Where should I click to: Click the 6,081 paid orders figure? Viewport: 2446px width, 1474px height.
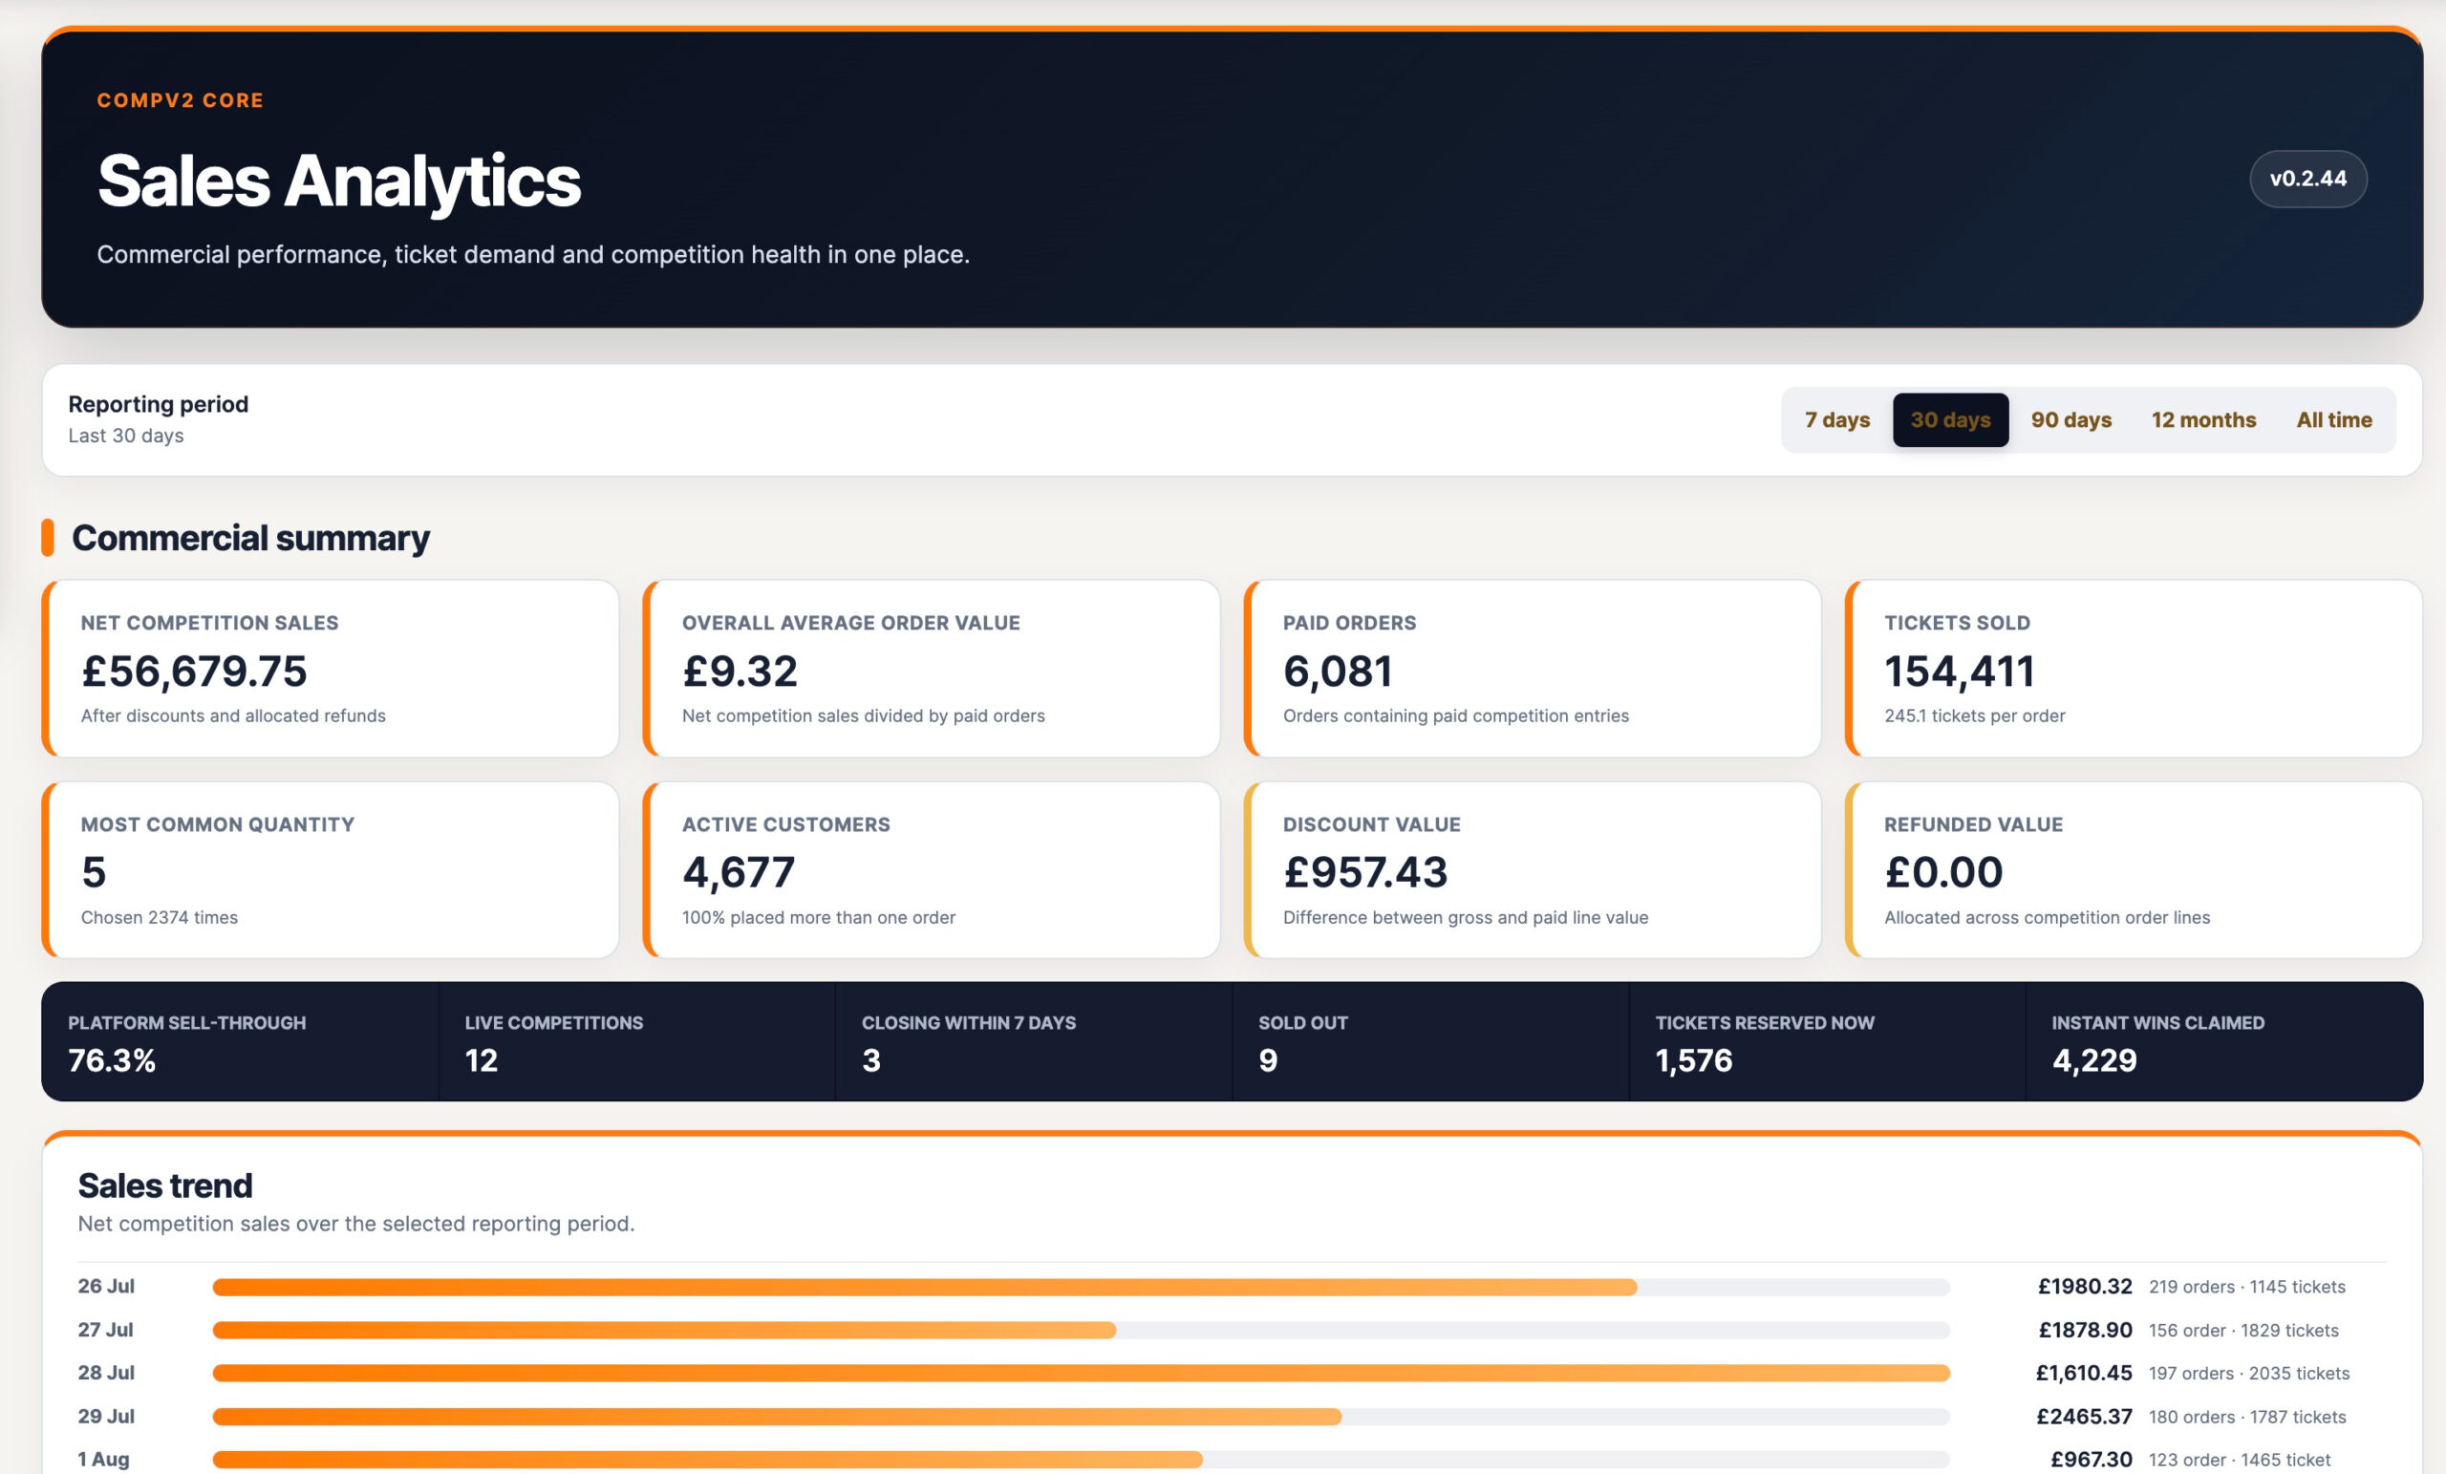[1337, 671]
